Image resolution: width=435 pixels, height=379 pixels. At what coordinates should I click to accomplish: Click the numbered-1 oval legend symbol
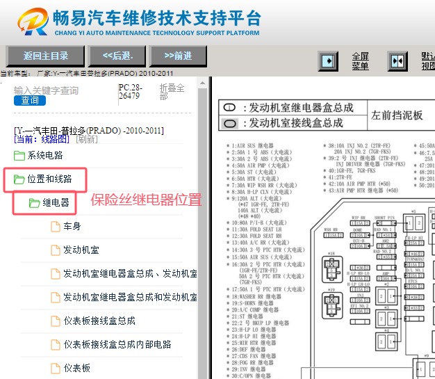coord(229,108)
